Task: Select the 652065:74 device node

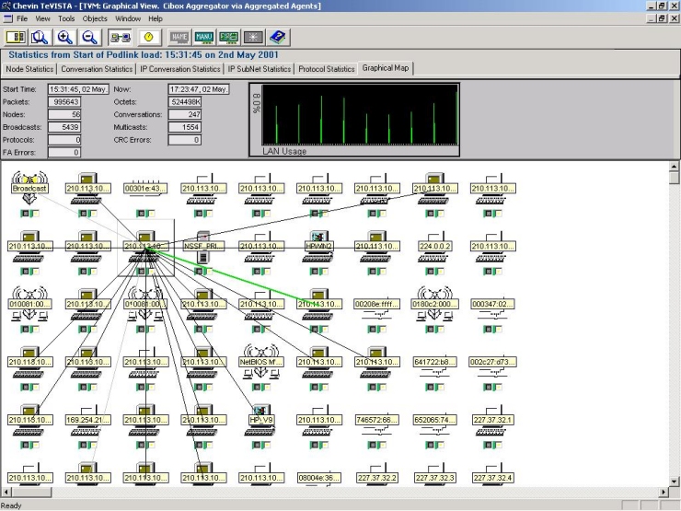Action: tap(434, 420)
